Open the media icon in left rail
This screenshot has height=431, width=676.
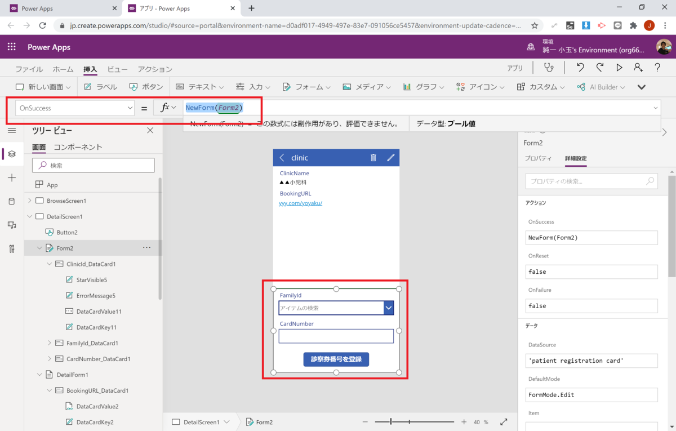12,225
